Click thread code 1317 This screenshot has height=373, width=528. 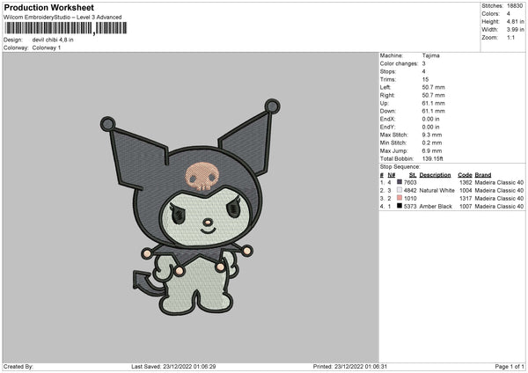coord(466,199)
